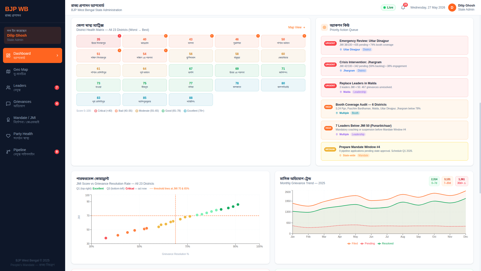Screen dimensions: 481x271
Task: Open the Pipeline sidebar item
Action: pos(33,152)
